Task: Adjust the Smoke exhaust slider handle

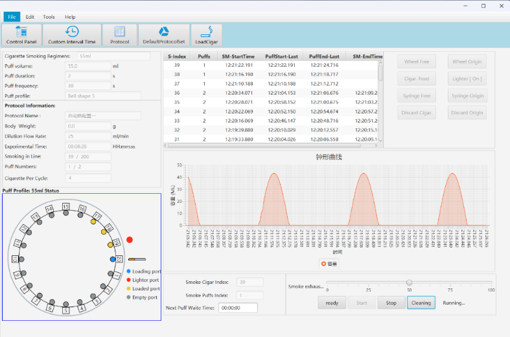Action: (x=409, y=283)
